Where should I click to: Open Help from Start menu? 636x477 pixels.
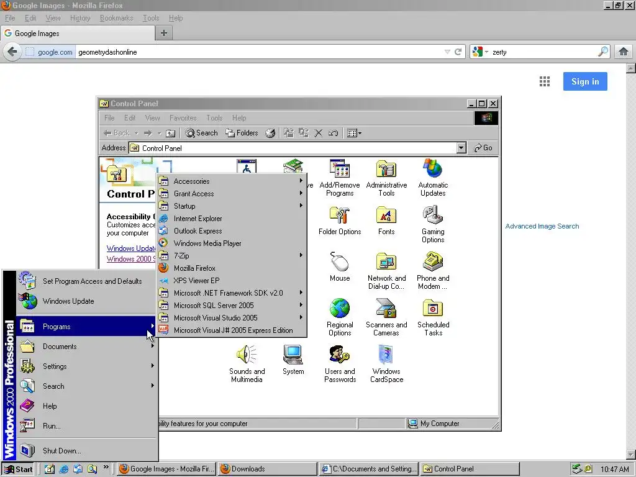[86, 406]
